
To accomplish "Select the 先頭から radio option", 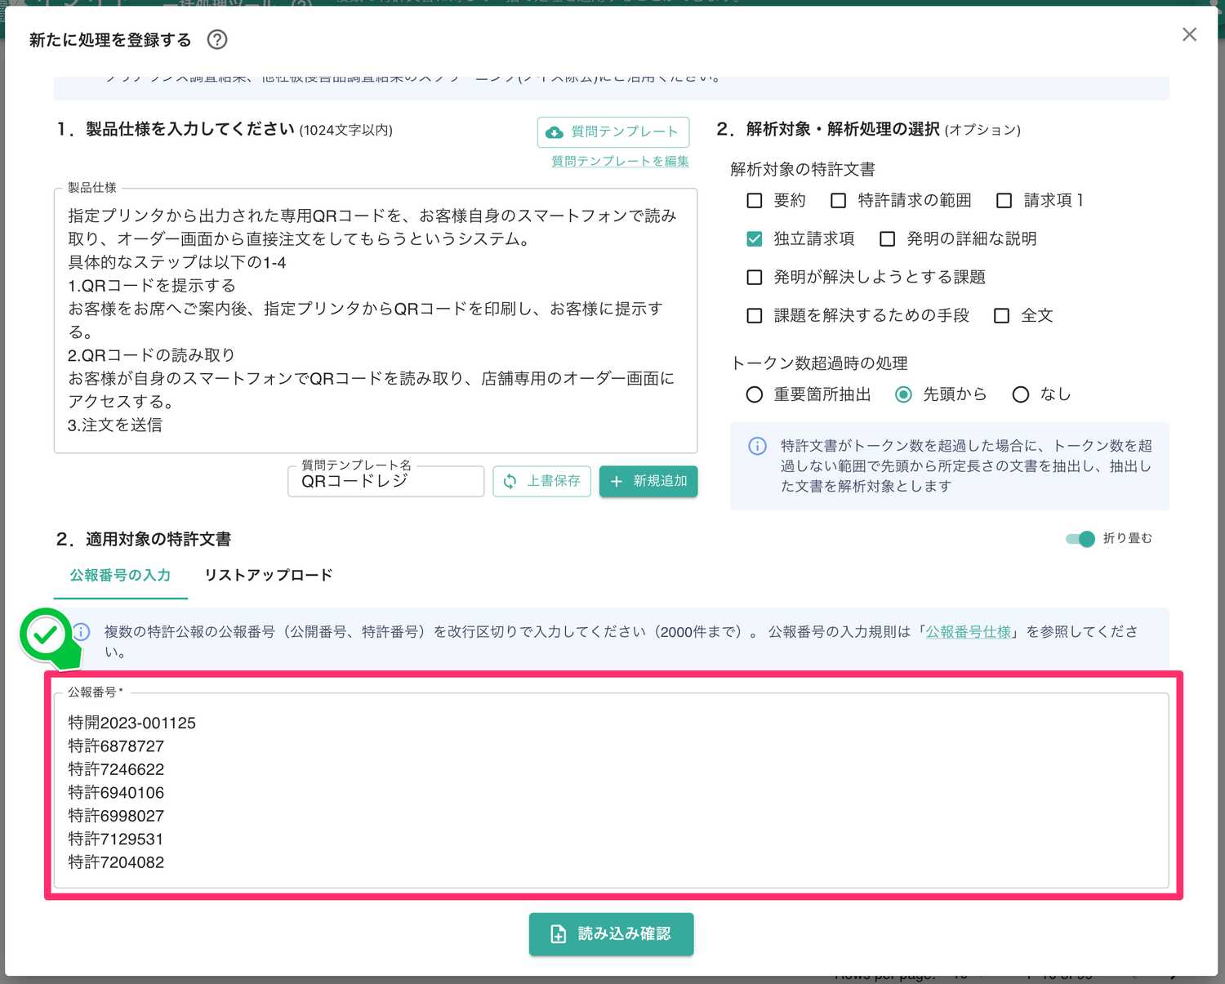I will pos(903,394).
